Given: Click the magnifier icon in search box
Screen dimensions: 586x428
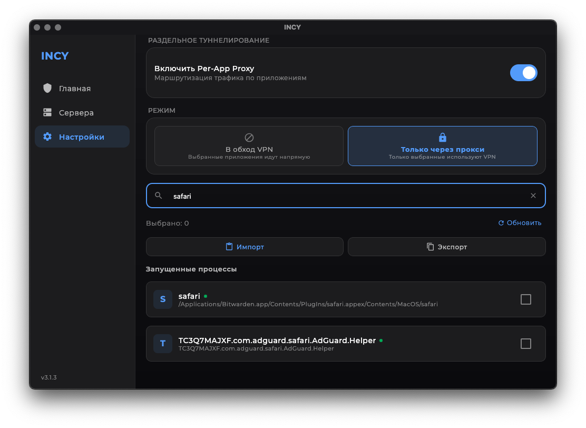Looking at the screenshot, I should click(159, 196).
